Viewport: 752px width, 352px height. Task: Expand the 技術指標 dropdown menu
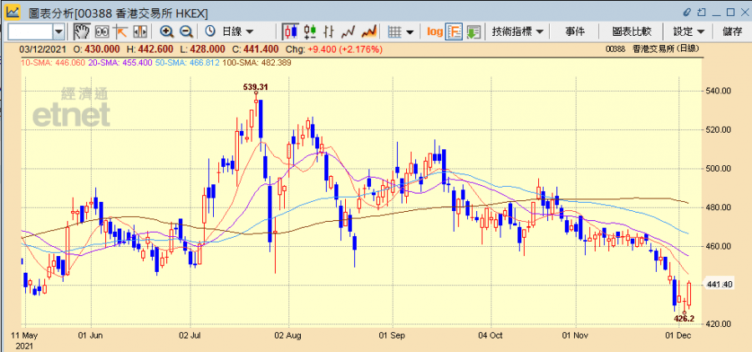518,32
